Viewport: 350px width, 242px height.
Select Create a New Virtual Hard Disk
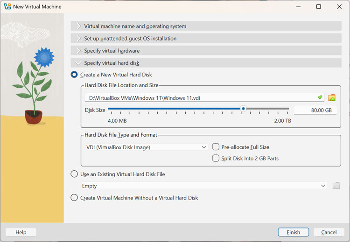(74, 75)
